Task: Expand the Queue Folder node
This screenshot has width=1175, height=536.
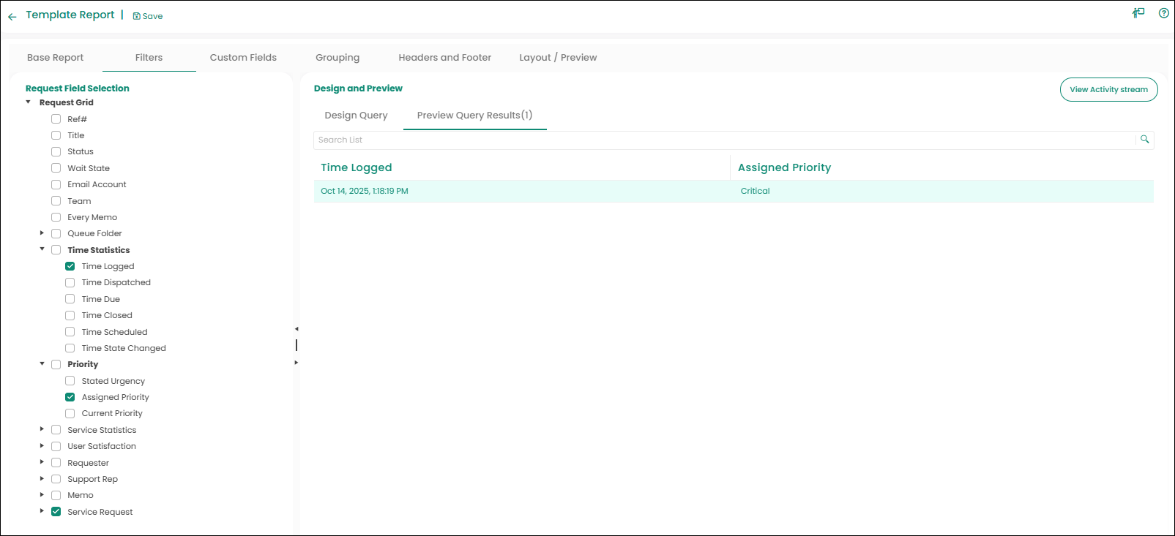Action: tap(42, 233)
